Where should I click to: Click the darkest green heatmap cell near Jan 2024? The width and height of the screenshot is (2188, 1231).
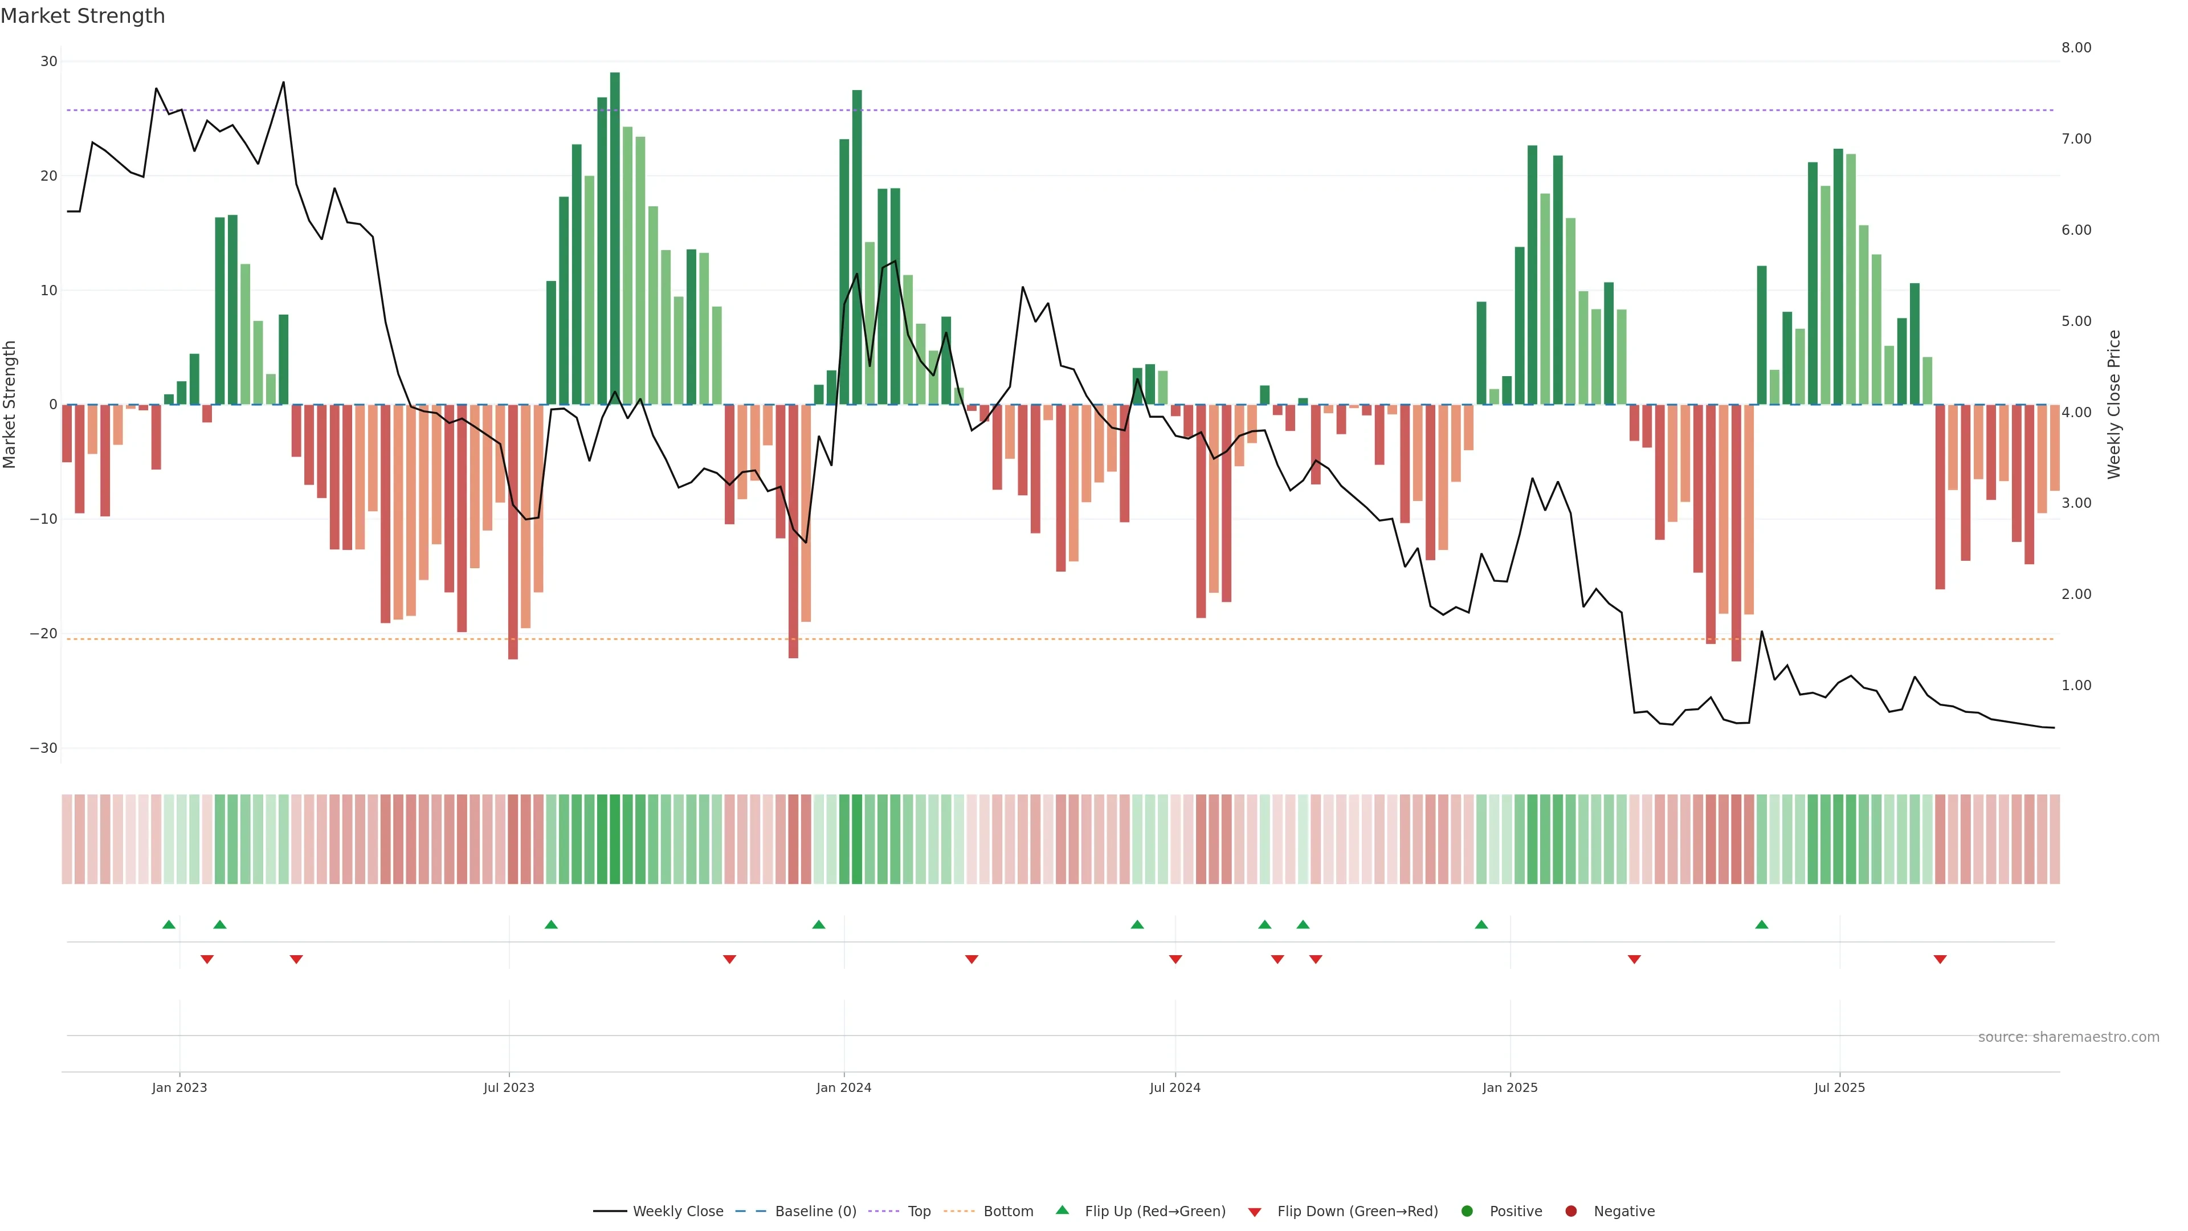(x=857, y=839)
